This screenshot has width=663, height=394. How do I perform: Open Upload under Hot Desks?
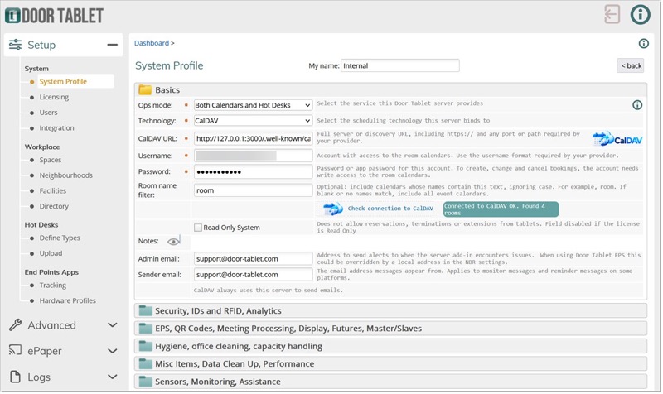click(x=51, y=253)
